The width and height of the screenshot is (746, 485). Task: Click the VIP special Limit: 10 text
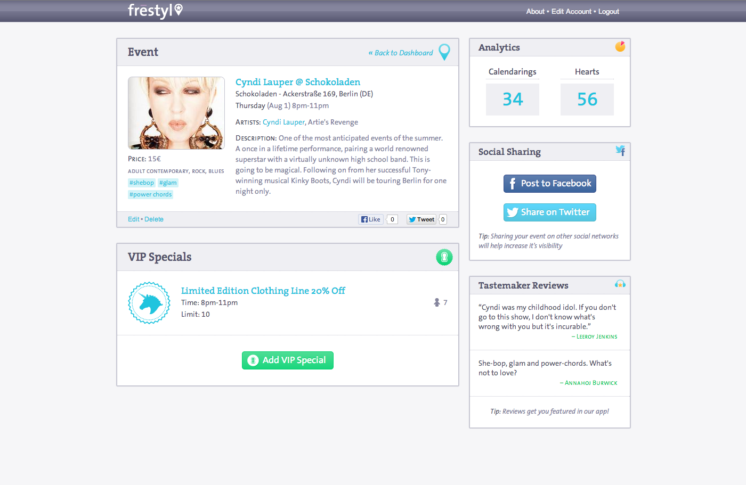coord(196,315)
